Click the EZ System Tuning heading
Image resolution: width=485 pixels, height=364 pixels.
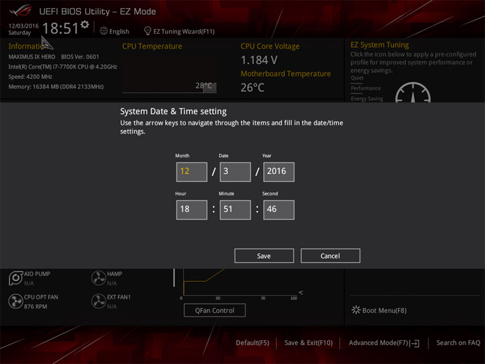[x=379, y=45]
